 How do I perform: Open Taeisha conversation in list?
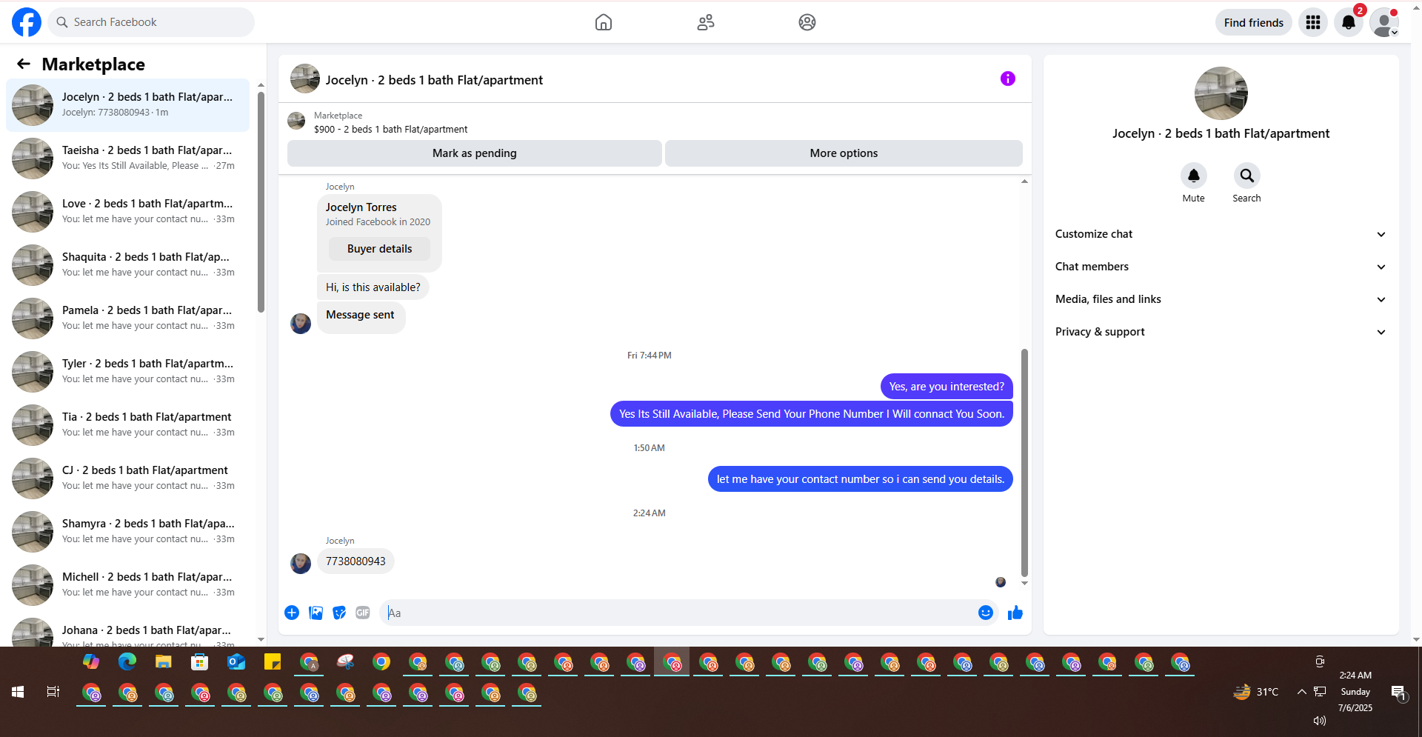pyautogui.click(x=127, y=158)
